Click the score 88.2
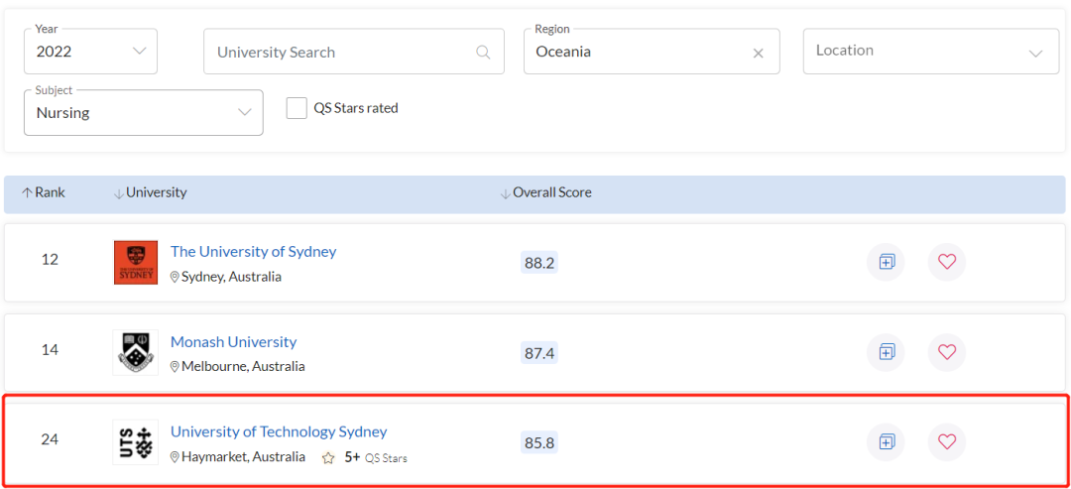Image resolution: width=1071 pixels, height=489 pixels. (x=538, y=263)
